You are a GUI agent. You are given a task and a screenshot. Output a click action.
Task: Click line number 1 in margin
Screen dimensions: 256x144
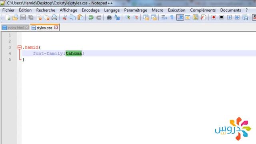pos(10,35)
